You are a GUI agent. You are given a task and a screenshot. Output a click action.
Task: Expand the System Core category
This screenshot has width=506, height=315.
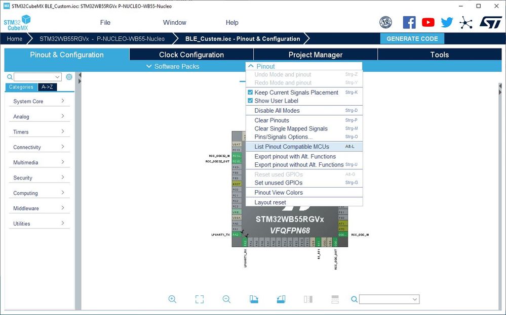(39, 101)
